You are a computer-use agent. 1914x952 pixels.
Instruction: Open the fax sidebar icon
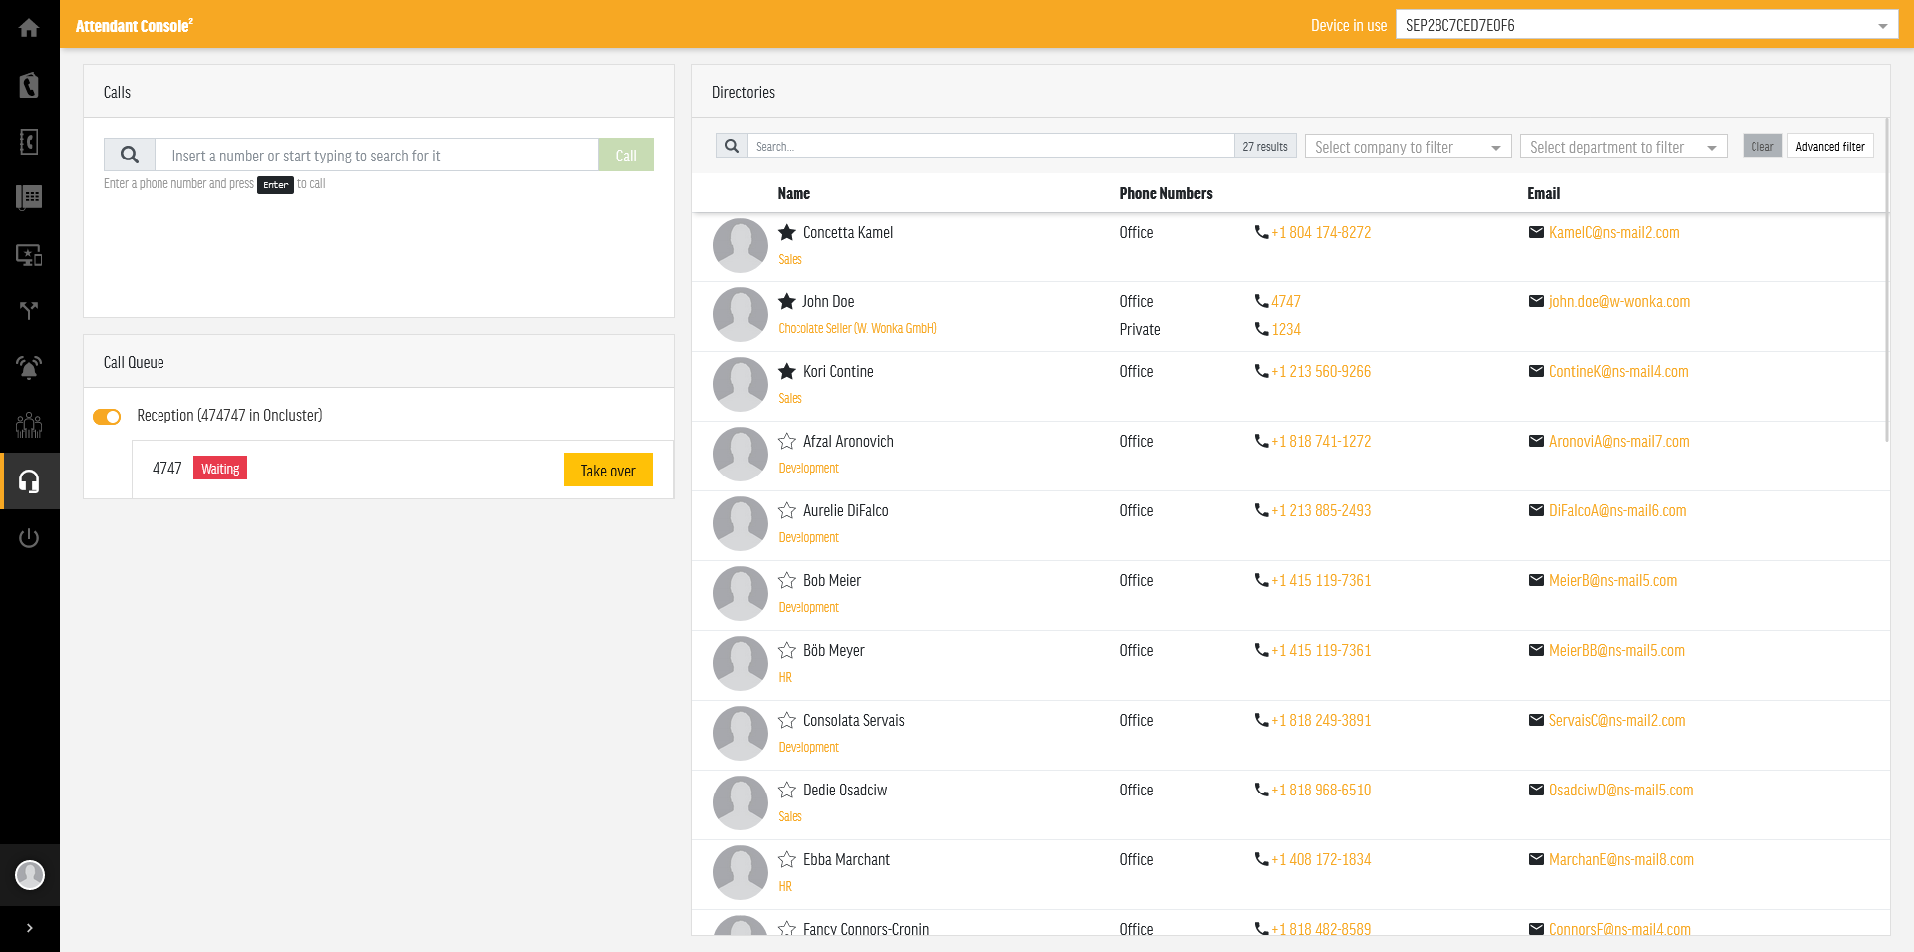(29, 197)
